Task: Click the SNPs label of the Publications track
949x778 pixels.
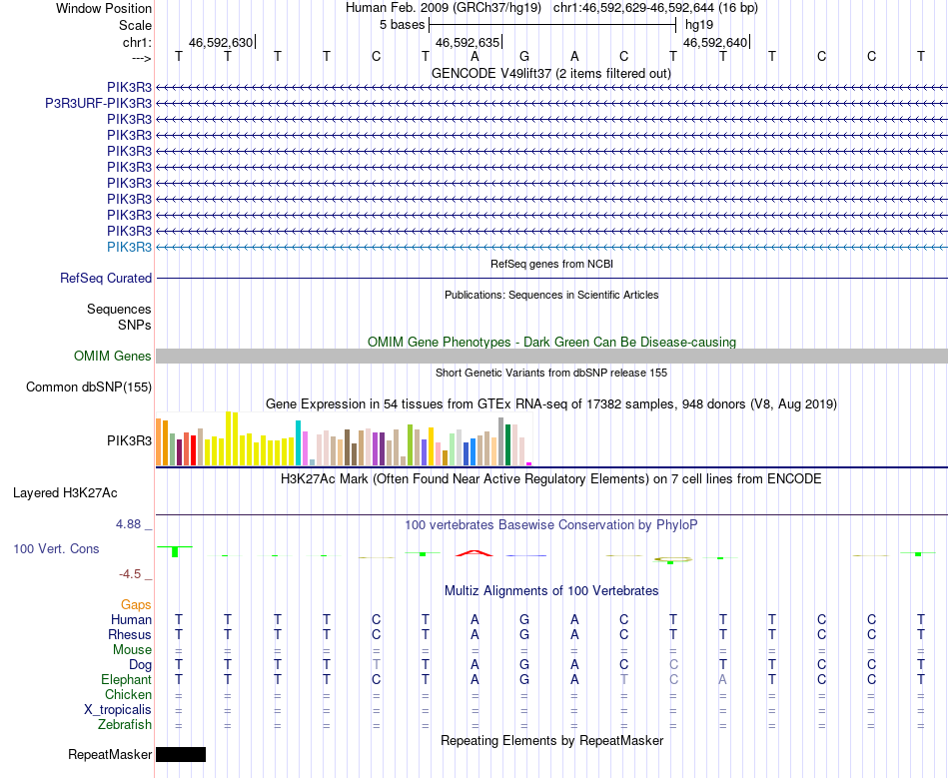Action: coord(135,325)
